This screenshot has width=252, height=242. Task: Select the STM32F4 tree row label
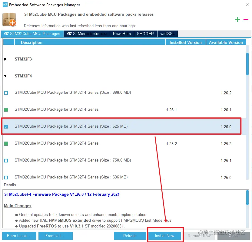click(x=23, y=76)
